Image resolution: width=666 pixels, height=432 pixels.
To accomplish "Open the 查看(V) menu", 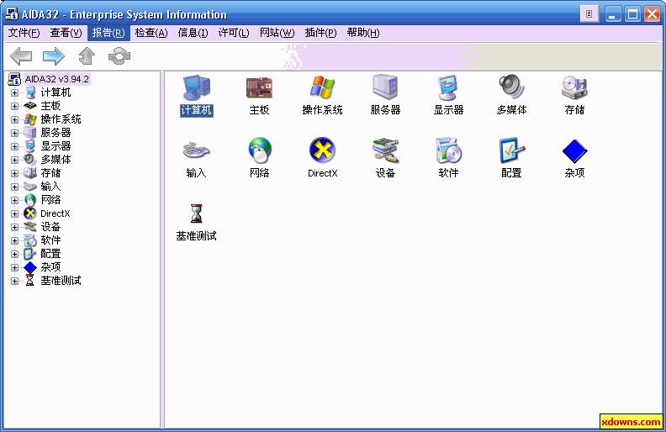I will point(66,33).
